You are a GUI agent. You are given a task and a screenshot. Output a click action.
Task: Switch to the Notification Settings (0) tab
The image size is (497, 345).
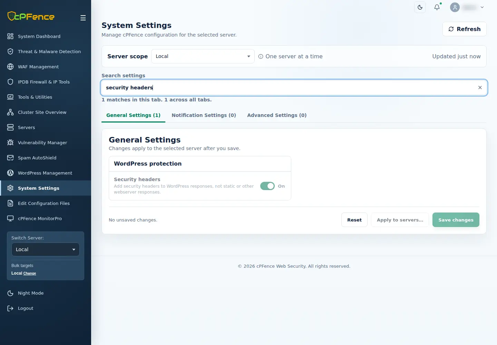point(204,115)
